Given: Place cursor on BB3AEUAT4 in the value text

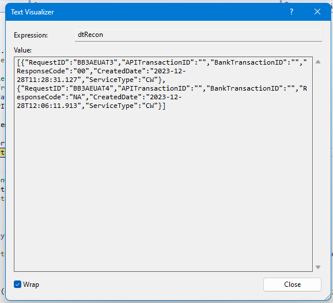Looking at the screenshot, I should (92, 88).
